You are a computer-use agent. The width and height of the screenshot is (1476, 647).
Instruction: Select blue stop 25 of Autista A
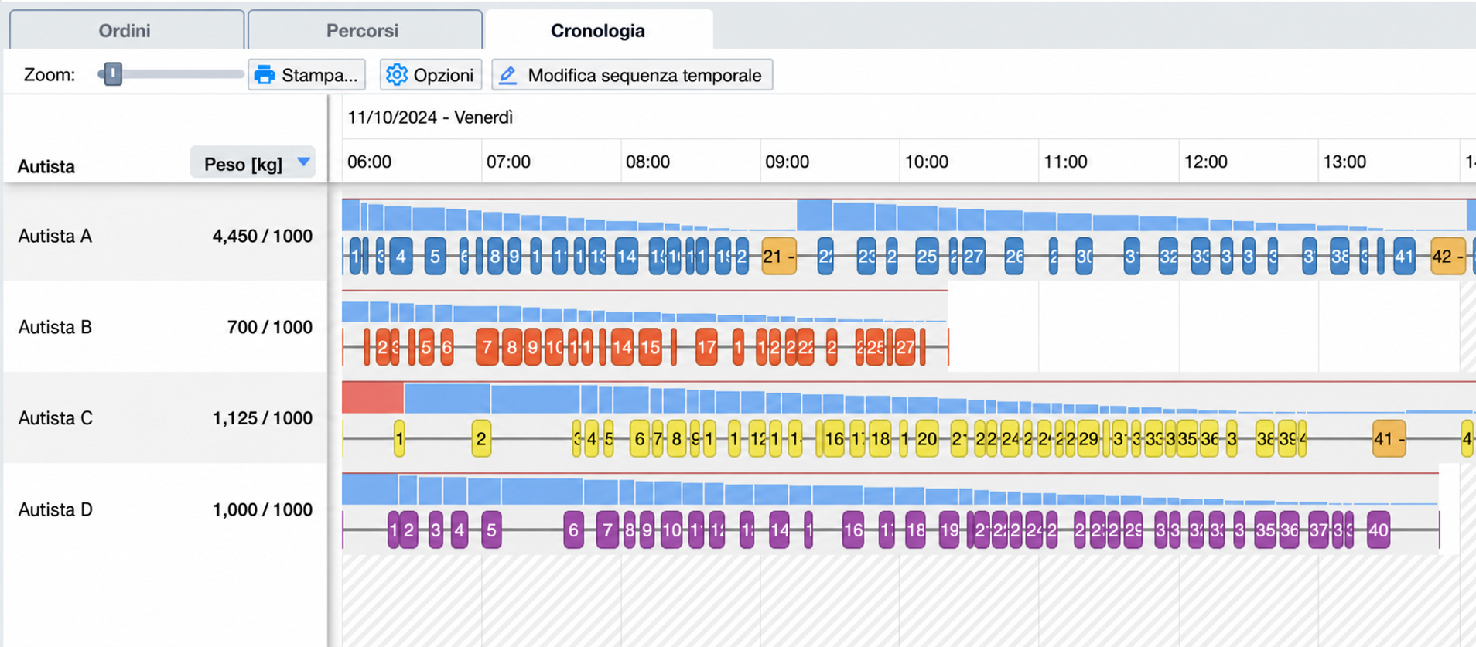927,256
